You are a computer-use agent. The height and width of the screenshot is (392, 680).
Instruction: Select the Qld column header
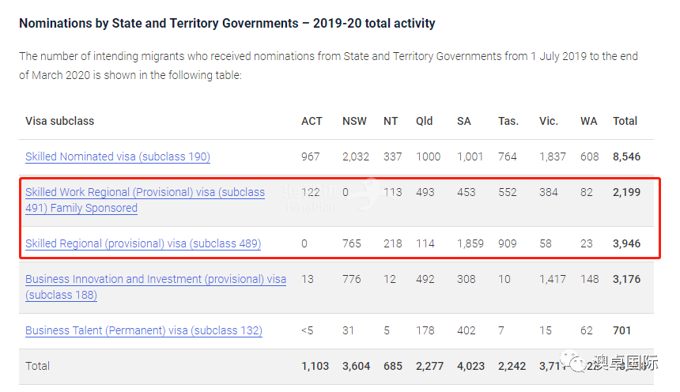click(x=425, y=121)
